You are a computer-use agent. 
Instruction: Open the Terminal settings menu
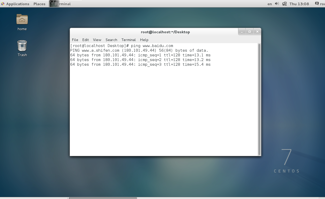(x=128, y=40)
